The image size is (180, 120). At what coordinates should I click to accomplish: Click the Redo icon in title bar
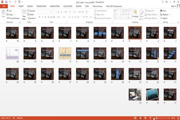pyautogui.click(x=15, y=2)
